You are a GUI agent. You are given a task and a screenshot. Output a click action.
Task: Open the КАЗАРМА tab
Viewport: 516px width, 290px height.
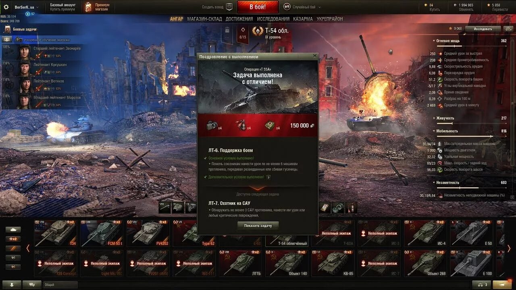[303, 19]
